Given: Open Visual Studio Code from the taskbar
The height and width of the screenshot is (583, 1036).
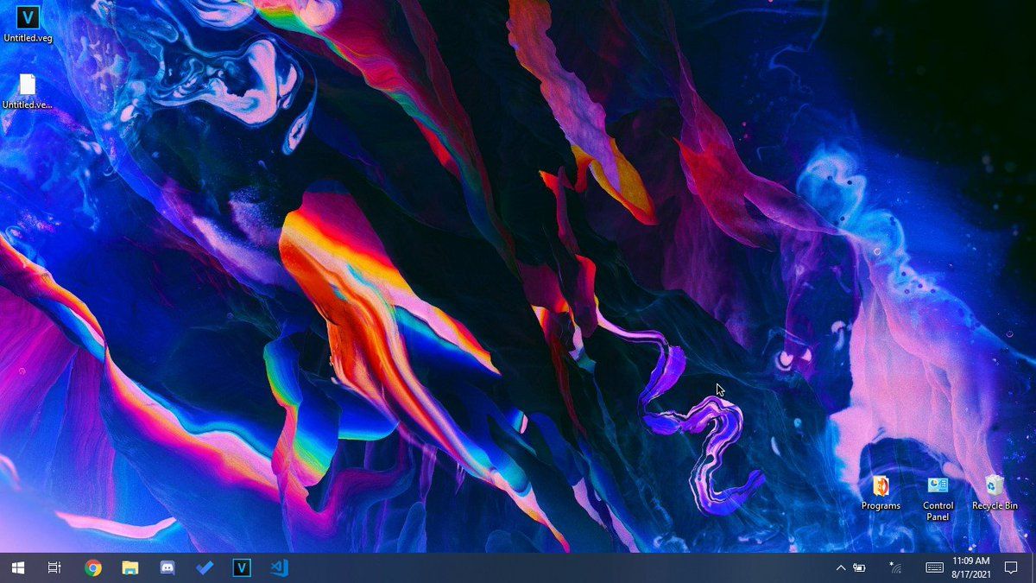Looking at the screenshot, I should pyautogui.click(x=279, y=567).
